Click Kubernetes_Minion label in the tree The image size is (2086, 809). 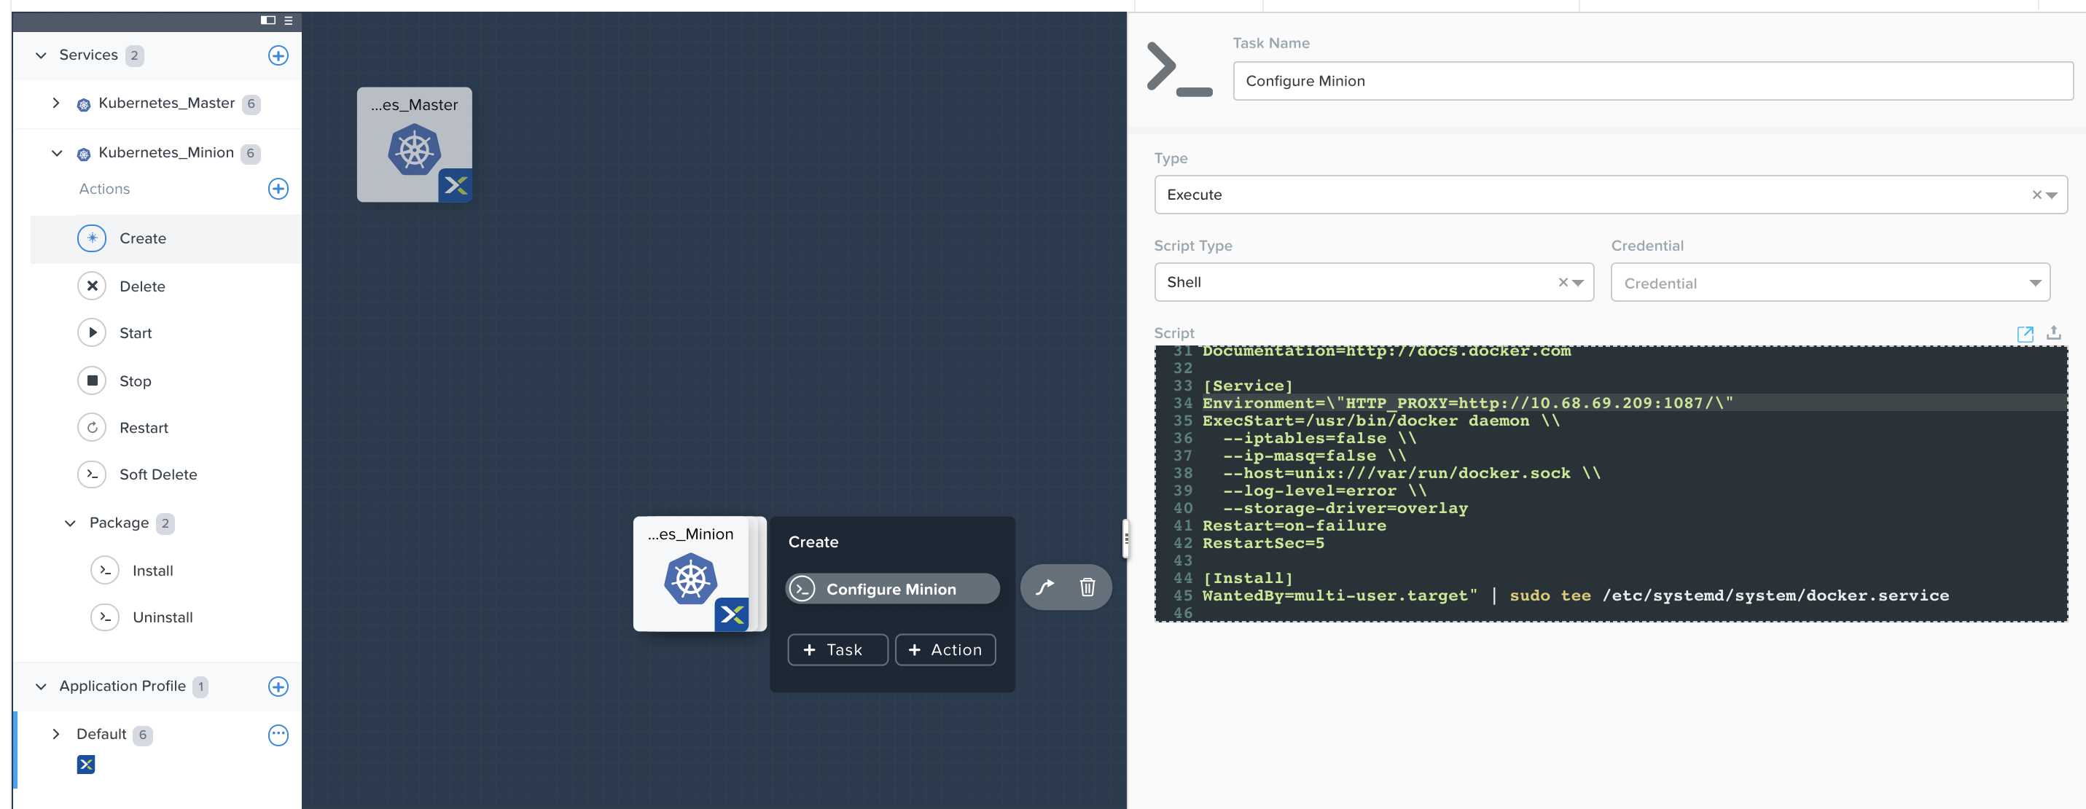[x=166, y=152]
